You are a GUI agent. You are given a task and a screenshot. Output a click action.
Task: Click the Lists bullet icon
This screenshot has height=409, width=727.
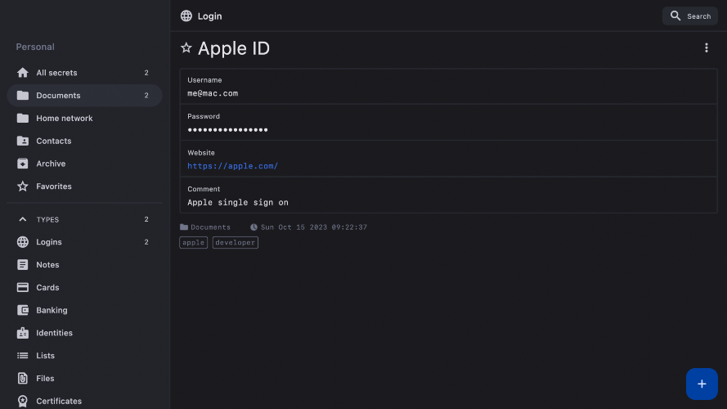(x=22, y=356)
